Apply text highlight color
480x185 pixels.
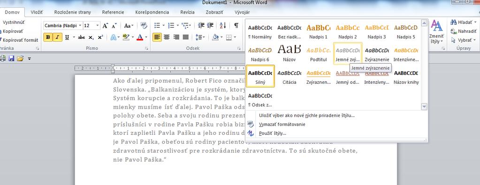(x=126, y=37)
